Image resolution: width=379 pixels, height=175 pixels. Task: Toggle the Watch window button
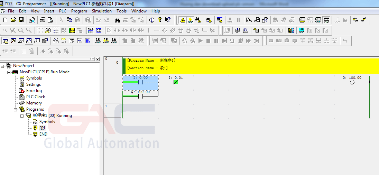pos(21,40)
